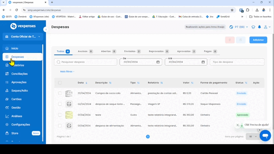The width and height of the screenshot is (274, 154).
Task: Open the yellow 'teste' receipt thumbnail
Action: (69, 115)
